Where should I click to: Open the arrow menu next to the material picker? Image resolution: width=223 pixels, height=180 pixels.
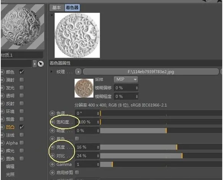tap(35, 64)
